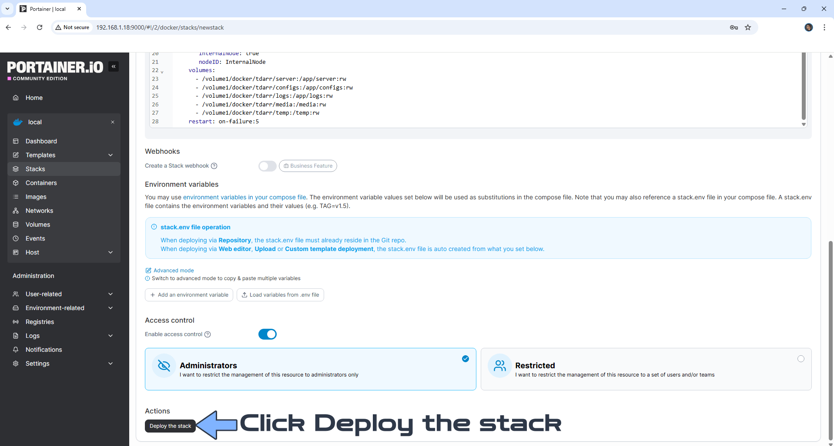The image size is (834, 446).
Task: Disable the Enable access control toggle
Action: (x=268, y=334)
